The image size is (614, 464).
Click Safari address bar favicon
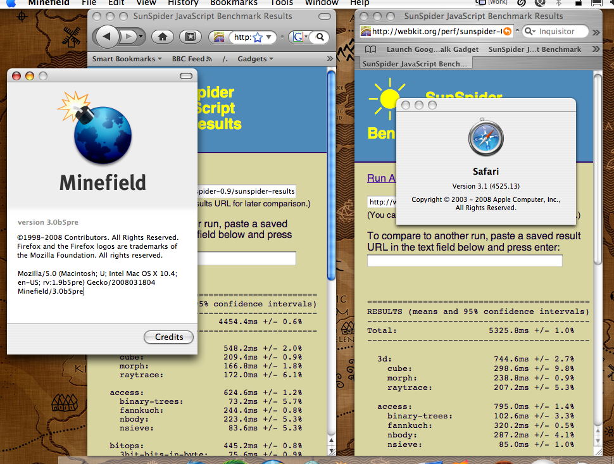pos(365,31)
